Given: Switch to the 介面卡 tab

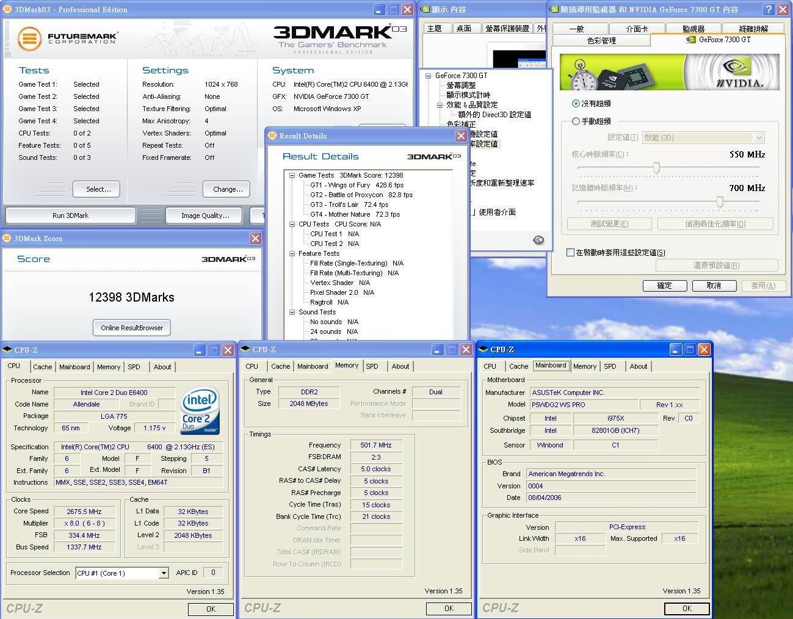Looking at the screenshot, I should tap(637, 29).
